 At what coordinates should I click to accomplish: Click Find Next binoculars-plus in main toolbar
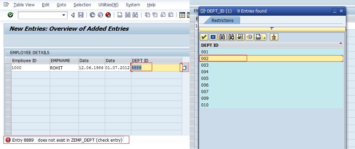135,15
